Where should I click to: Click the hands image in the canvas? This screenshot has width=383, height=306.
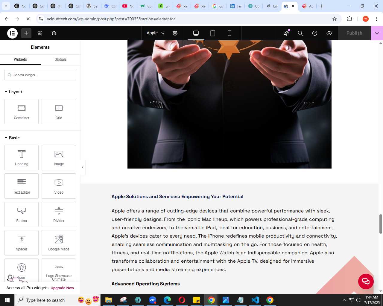tap(230, 104)
